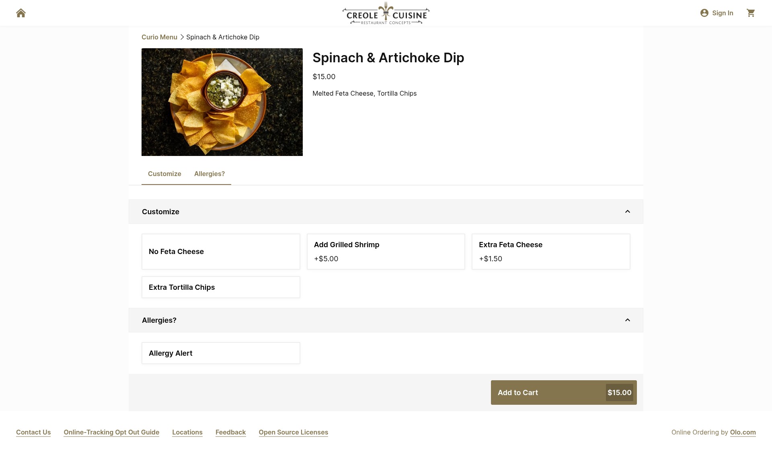Open the Feedback footer link
Screen dimensions: 772x453
[x=230, y=432]
